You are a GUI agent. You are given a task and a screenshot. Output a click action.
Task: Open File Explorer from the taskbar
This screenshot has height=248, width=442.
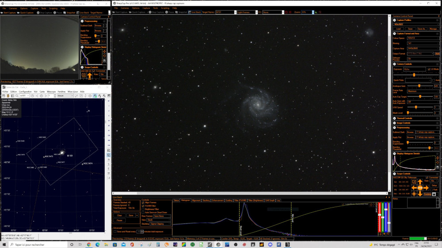click(106, 244)
